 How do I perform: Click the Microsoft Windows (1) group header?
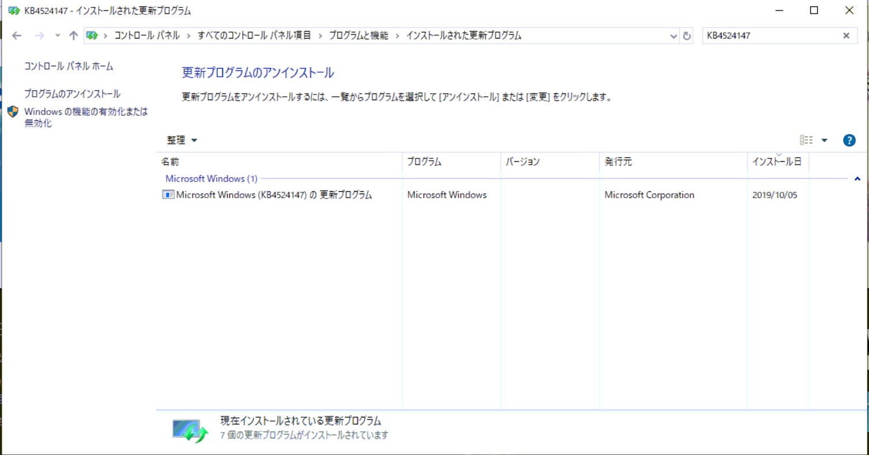pos(211,179)
